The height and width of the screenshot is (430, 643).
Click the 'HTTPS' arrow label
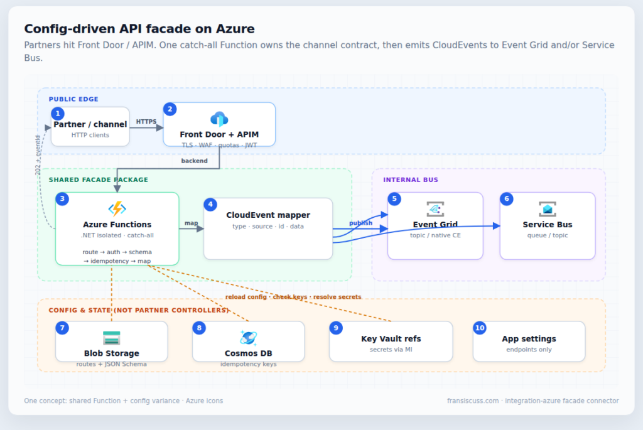click(146, 122)
